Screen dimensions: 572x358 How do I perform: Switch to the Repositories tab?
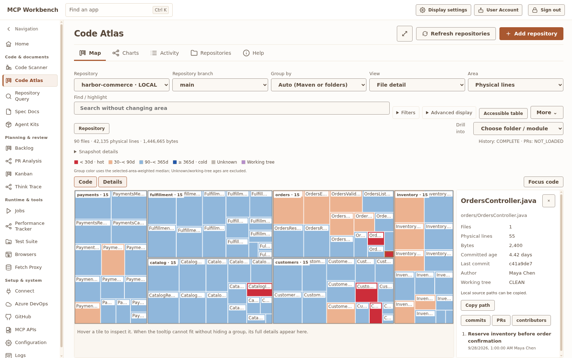(x=211, y=53)
